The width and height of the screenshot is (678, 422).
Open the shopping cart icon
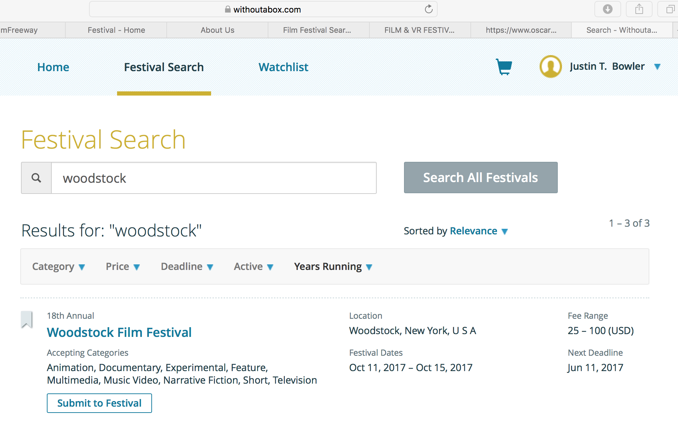tap(504, 67)
